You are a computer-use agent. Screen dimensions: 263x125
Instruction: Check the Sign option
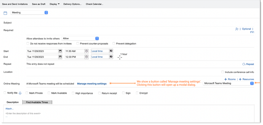(123, 93)
